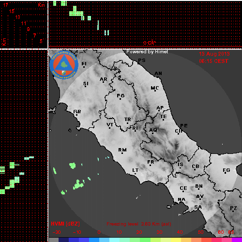Click the TR city label

128,120
